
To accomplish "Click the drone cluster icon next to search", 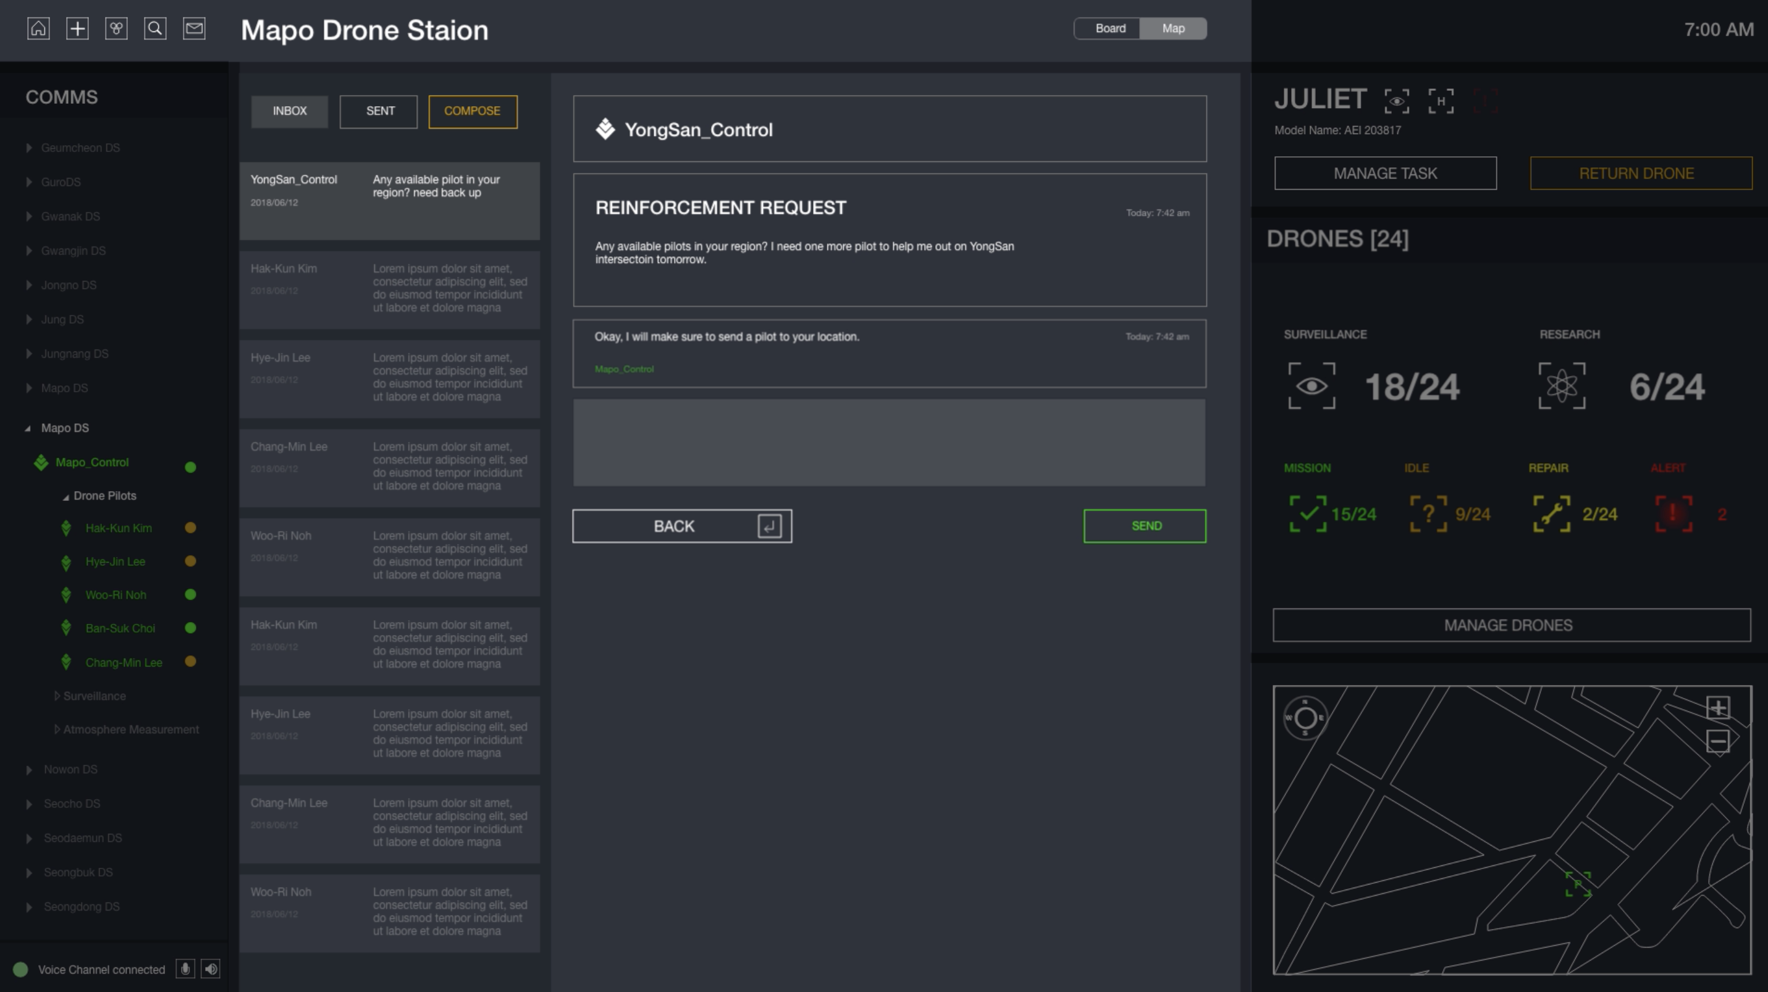I will [x=117, y=28].
